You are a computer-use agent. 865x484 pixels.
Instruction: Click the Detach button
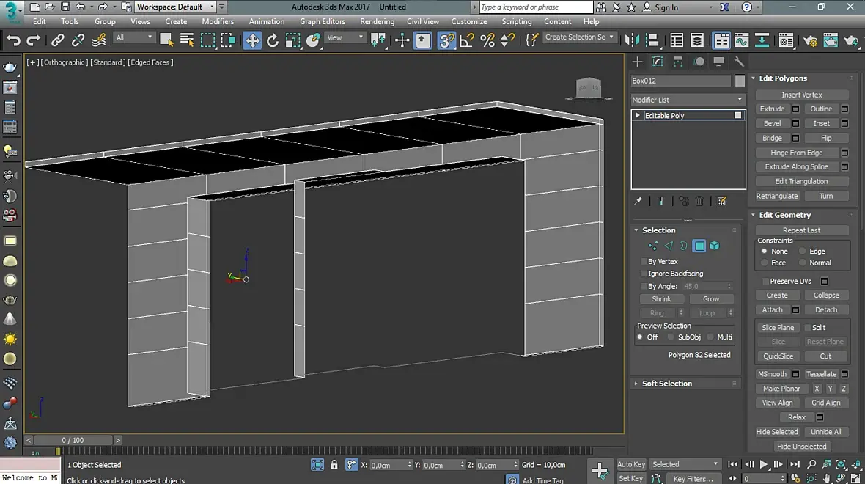click(x=826, y=310)
